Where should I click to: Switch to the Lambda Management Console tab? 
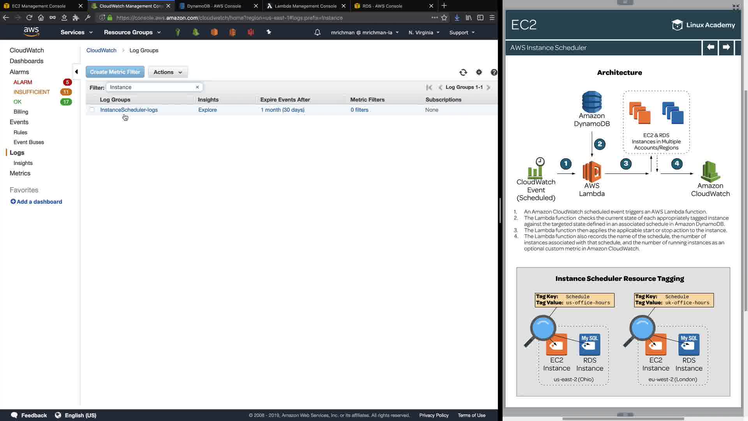tap(305, 6)
